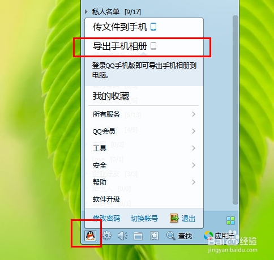
Task: Select 传文件到手机 menu entry
Action: click(x=144, y=27)
